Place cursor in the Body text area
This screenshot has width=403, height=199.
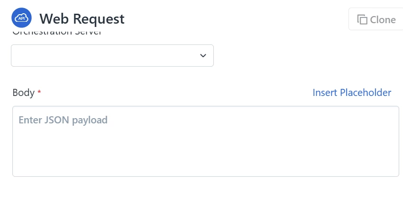(205, 147)
